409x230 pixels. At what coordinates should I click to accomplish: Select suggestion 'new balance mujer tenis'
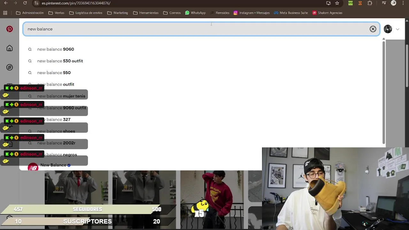pyautogui.click(x=61, y=96)
